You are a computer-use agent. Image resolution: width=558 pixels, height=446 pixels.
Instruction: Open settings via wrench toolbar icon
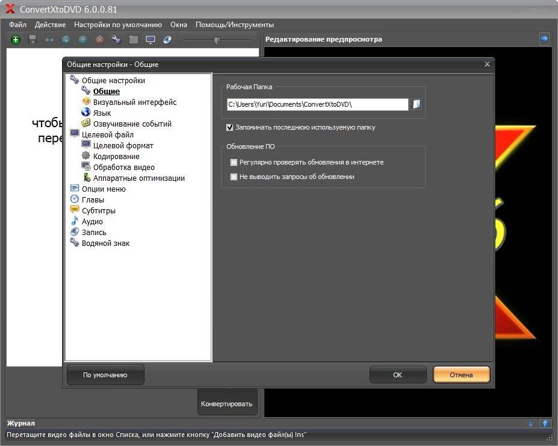[116, 40]
